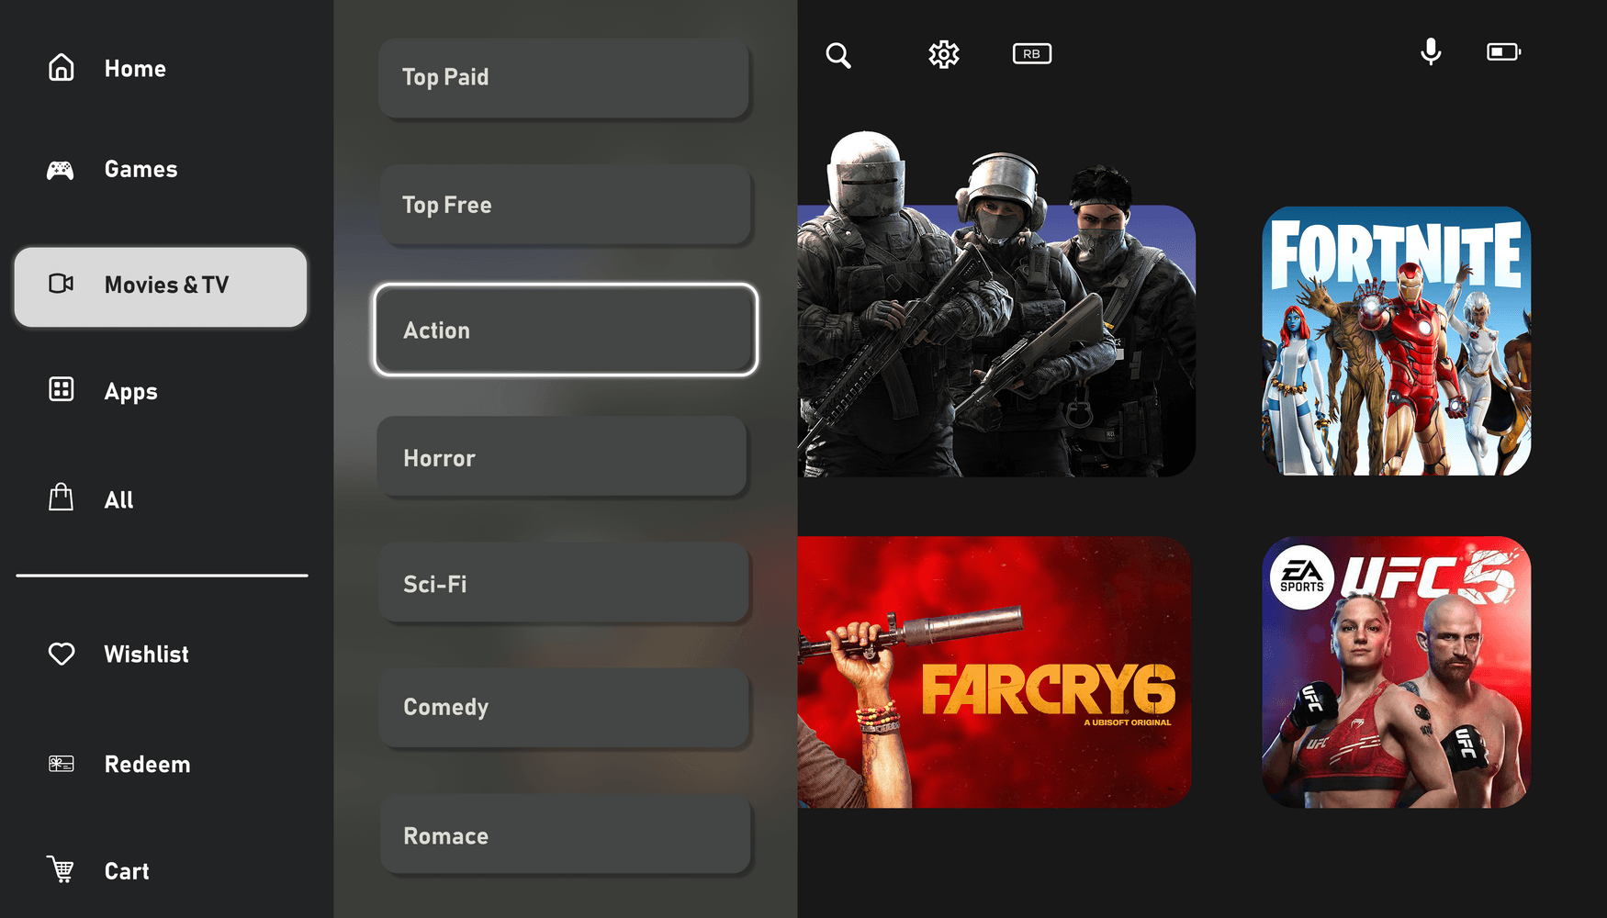The width and height of the screenshot is (1607, 918).
Task: Open the Wishlist label
Action: tap(147, 655)
